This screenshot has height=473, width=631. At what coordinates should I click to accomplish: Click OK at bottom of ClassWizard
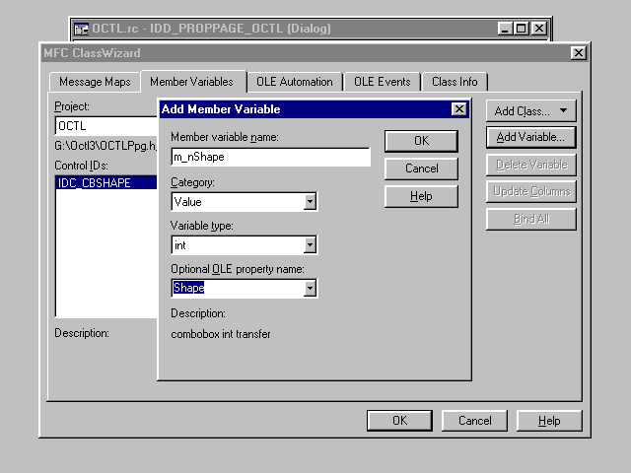(x=399, y=421)
